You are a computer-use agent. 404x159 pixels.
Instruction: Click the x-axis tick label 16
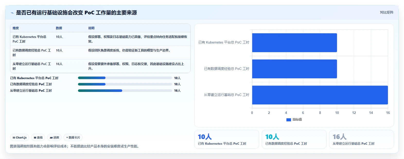pyautogui.click(x=388, y=113)
